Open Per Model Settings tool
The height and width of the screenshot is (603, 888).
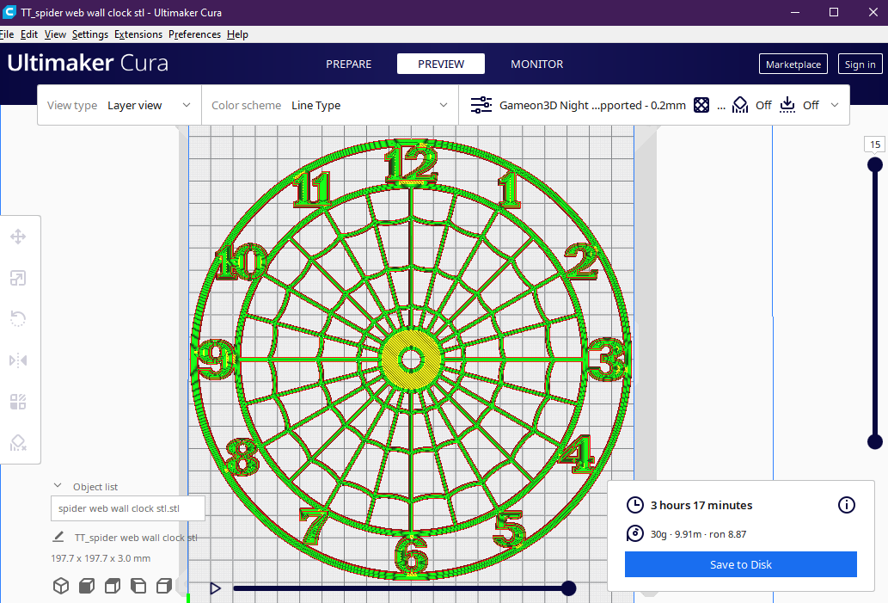coord(18,402)
